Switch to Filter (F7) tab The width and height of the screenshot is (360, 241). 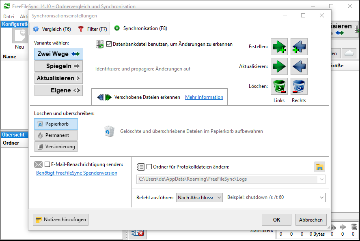click(92, 29)
